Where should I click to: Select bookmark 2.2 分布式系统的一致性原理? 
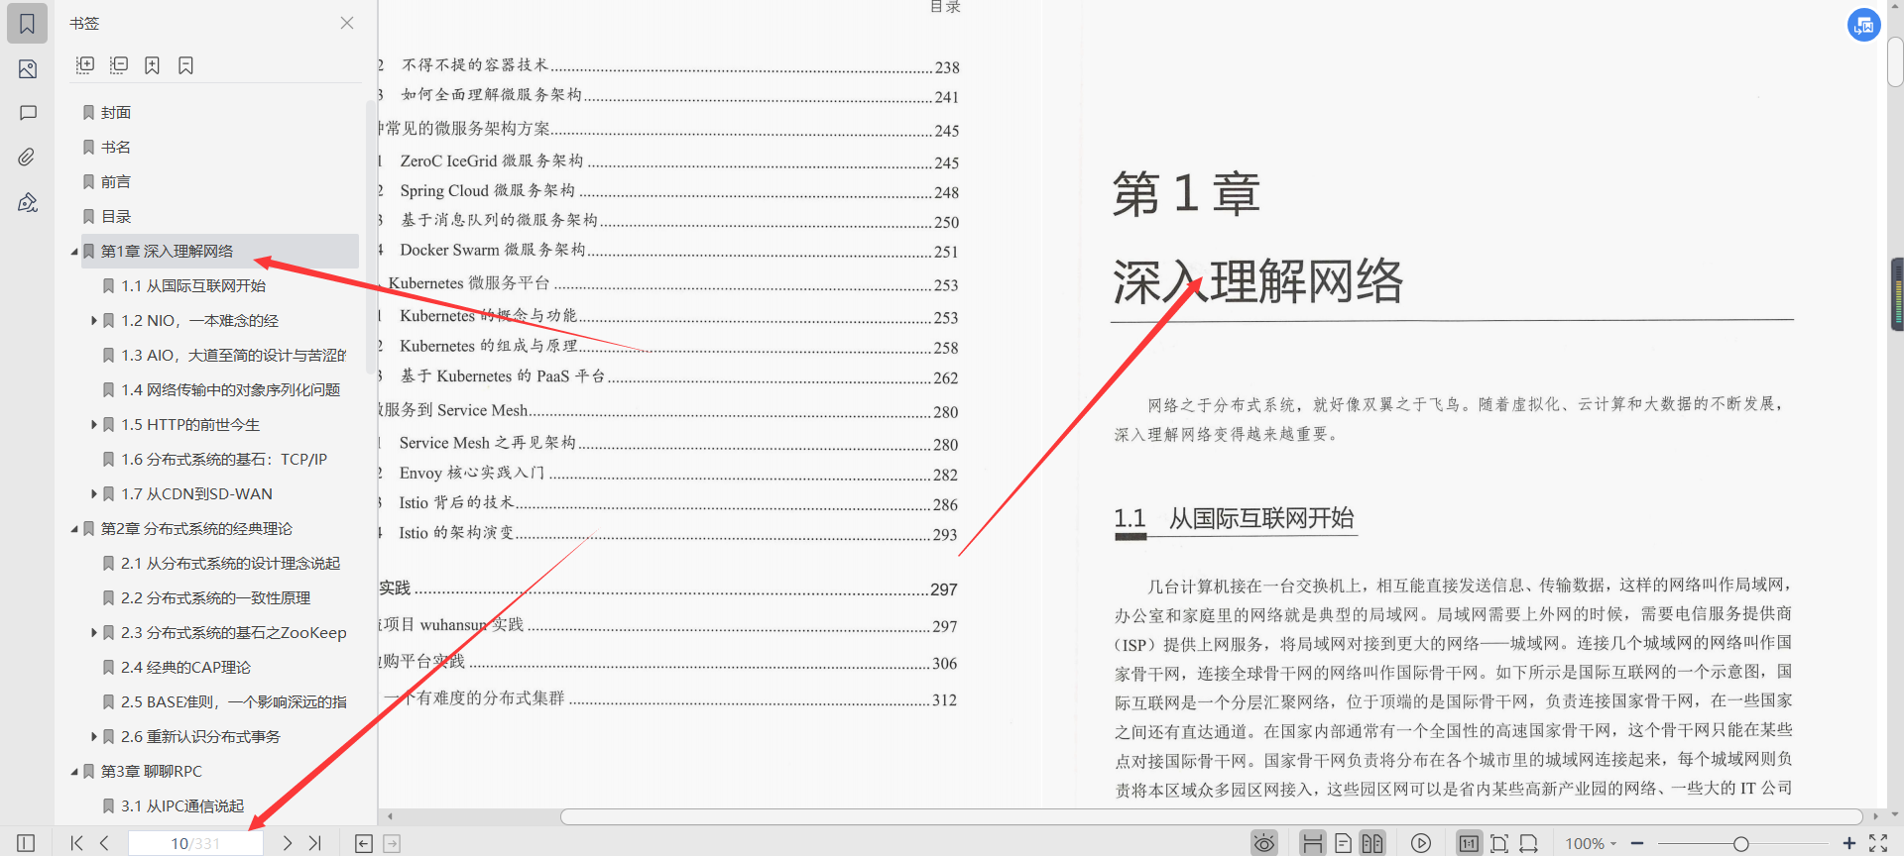coord(215,598)
